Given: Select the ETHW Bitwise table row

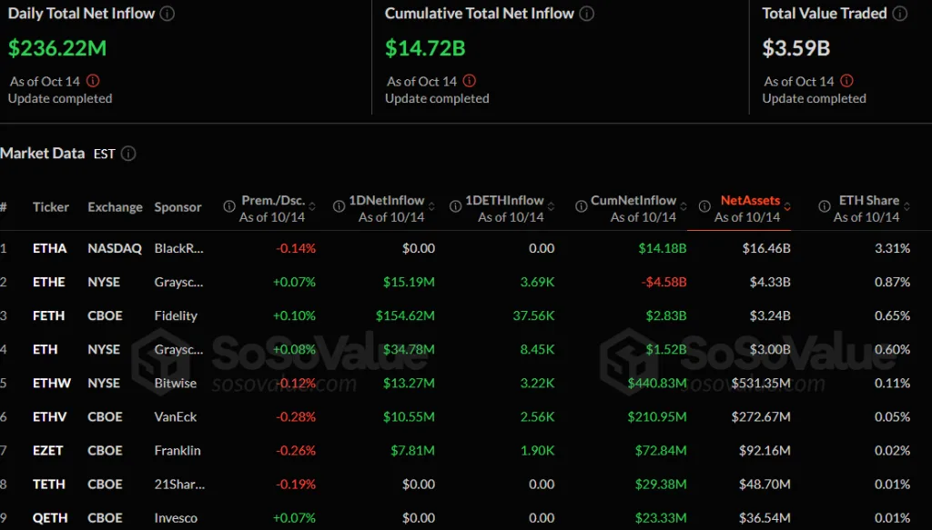Looking at the screenshot, I should tap(455, 383).
